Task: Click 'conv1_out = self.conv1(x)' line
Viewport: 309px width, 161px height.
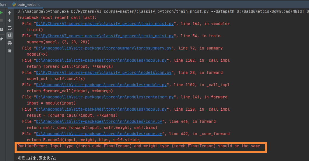Action: coord(56,79)
